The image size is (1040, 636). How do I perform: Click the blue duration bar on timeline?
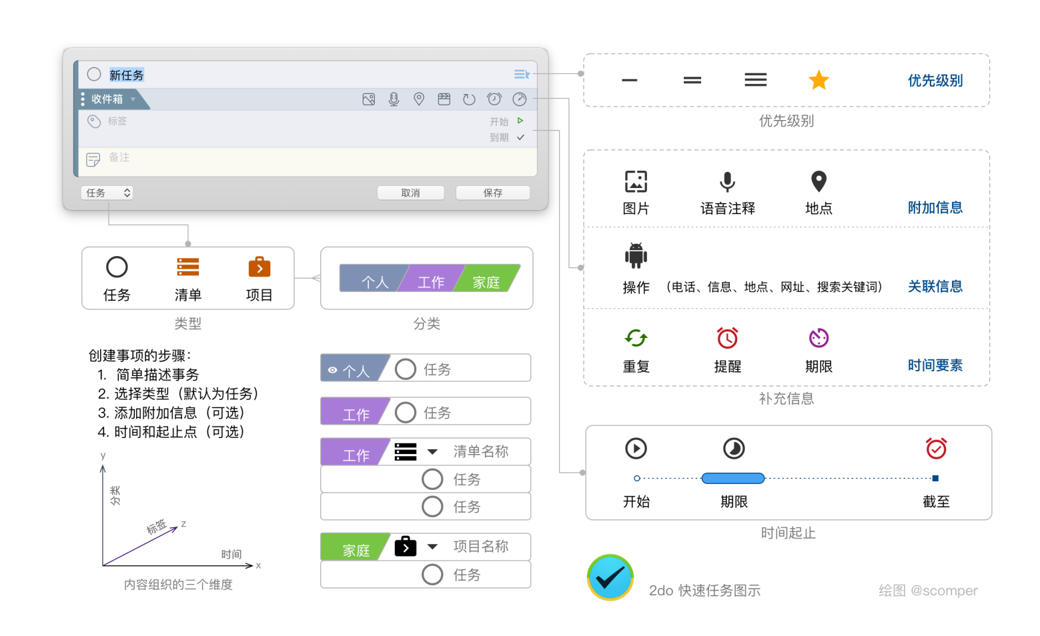click(x=733, y=478)
